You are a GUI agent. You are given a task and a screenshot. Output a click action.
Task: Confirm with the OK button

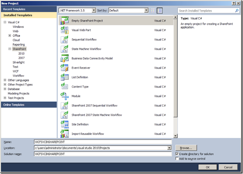pos(208,167)
